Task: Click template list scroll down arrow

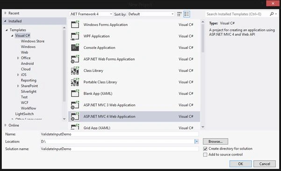Action: [203, 127]
